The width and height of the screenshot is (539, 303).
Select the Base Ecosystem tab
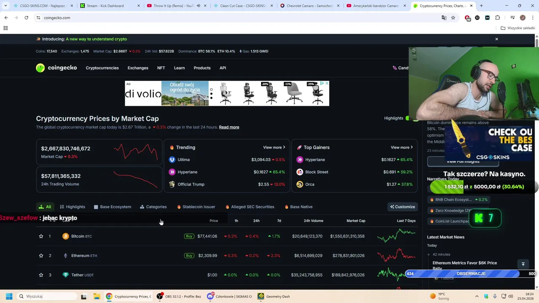tap(112, 207)
